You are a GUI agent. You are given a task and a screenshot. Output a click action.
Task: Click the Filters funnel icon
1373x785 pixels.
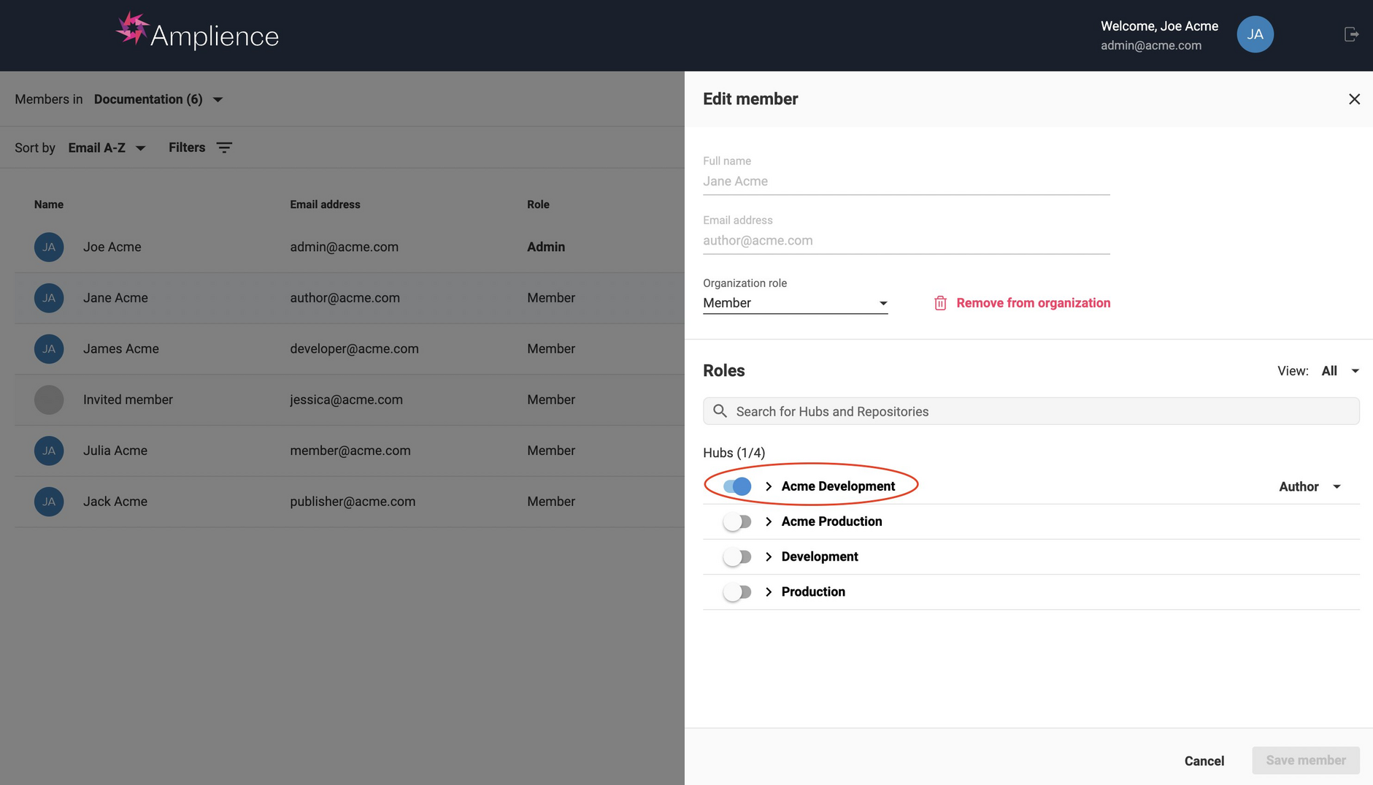coord(224,147)
